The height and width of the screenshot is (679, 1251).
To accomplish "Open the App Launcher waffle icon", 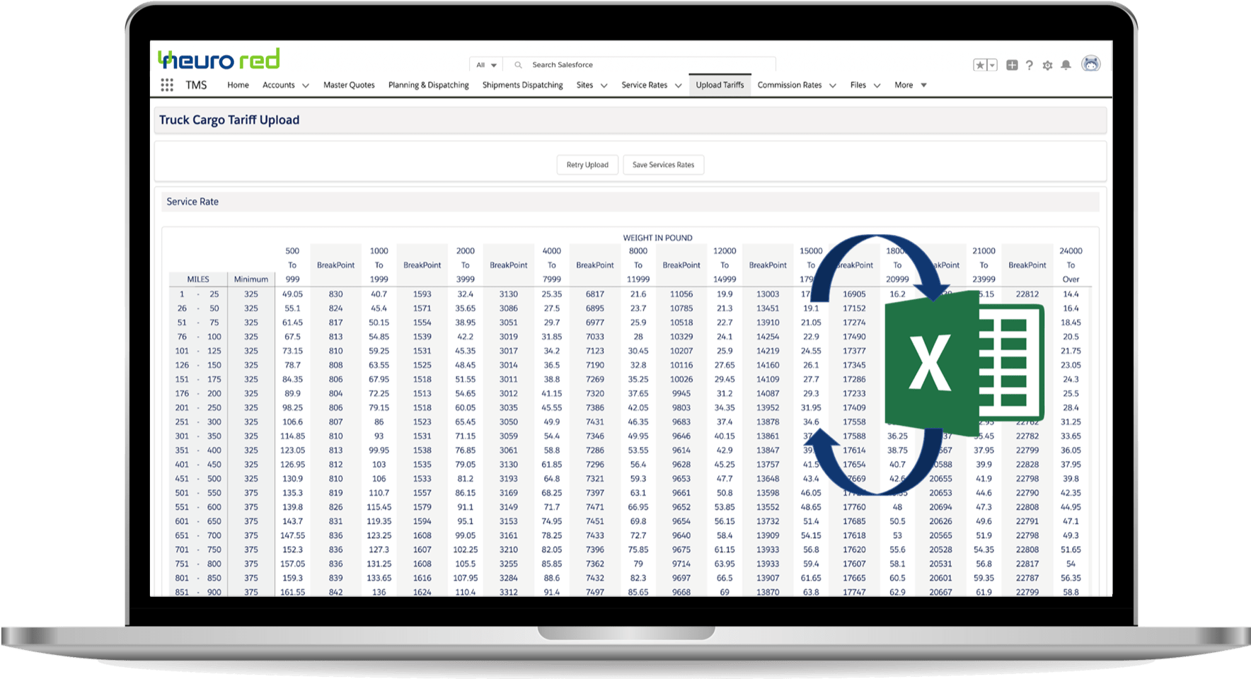I will [167, 84].
